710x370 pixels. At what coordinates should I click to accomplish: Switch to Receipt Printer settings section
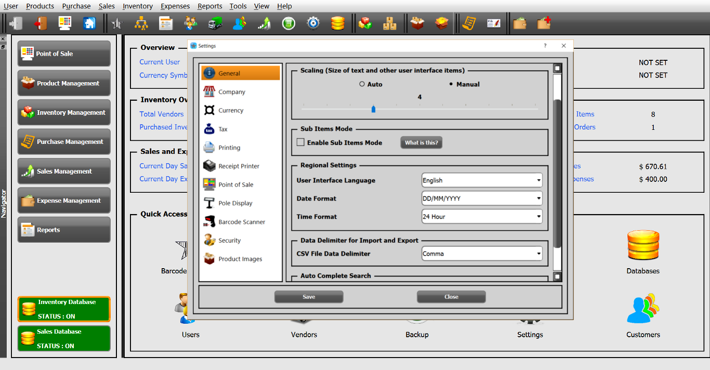[x=239, y=166]
